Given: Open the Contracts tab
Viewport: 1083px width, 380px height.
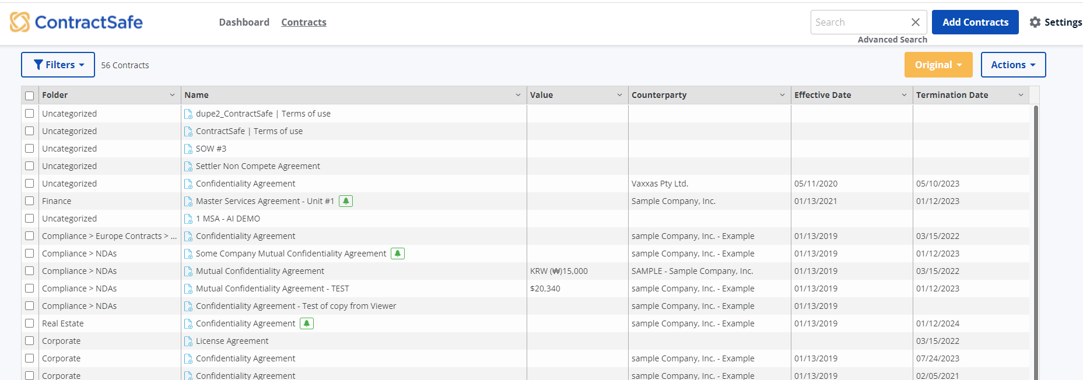Looking at the screenshot, I should 304,22.
